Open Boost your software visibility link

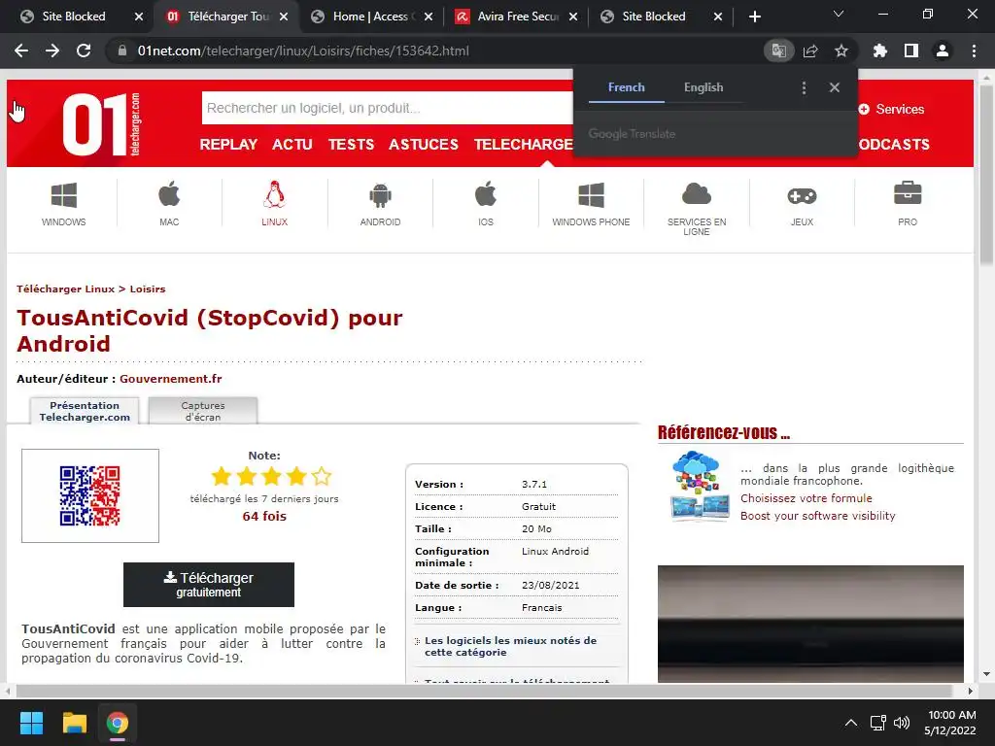[x=817, y=516]
